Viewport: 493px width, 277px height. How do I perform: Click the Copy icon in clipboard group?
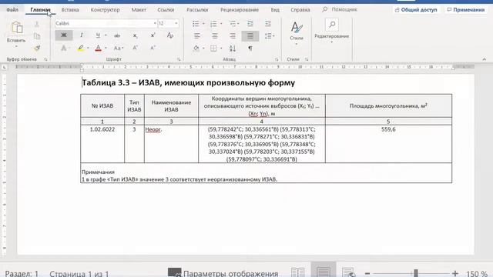pyautogui.click(x=37, y=36)
